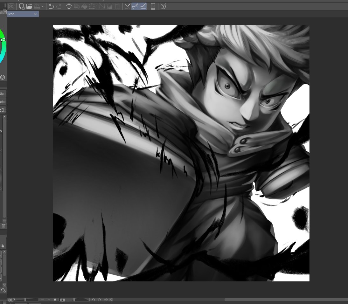348x304 pixels.
Task: Toggle Snap to Ruler
Action: coord(127,6)
